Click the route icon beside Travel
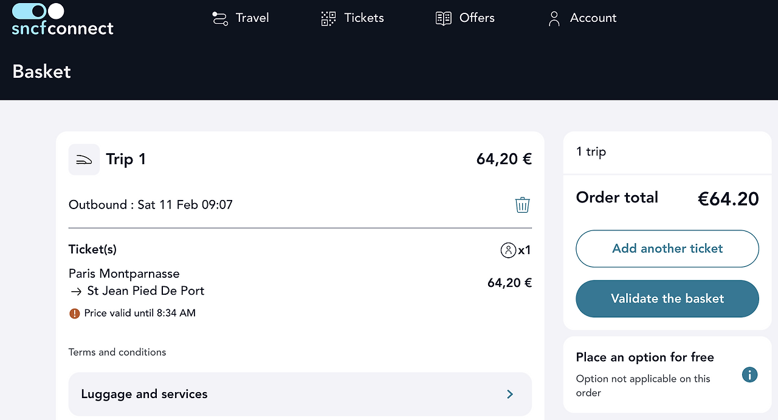This screenshot has width=778, height=420. tap(219, 18)
